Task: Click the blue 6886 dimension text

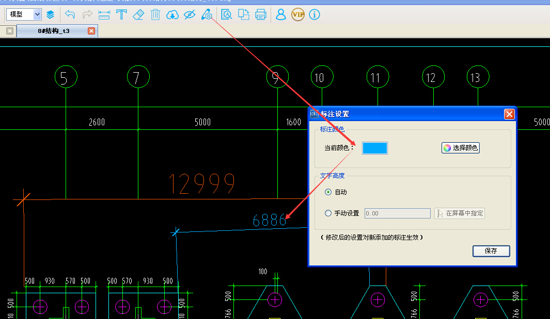Action: pyautogui.click(x=270, y=220)
